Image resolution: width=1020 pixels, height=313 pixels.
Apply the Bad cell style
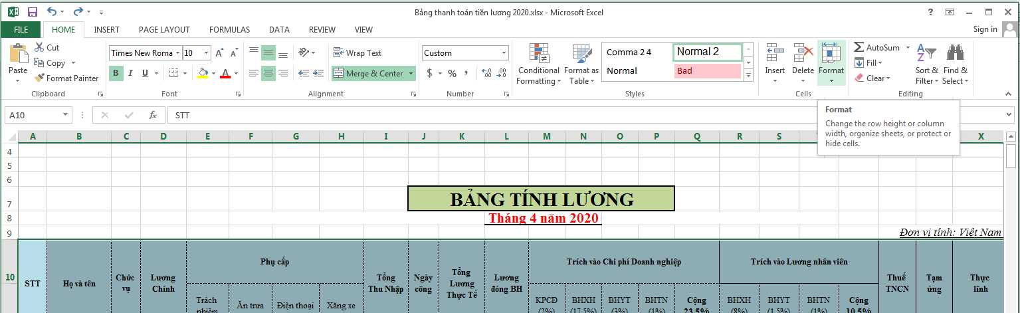coord(707,71)
